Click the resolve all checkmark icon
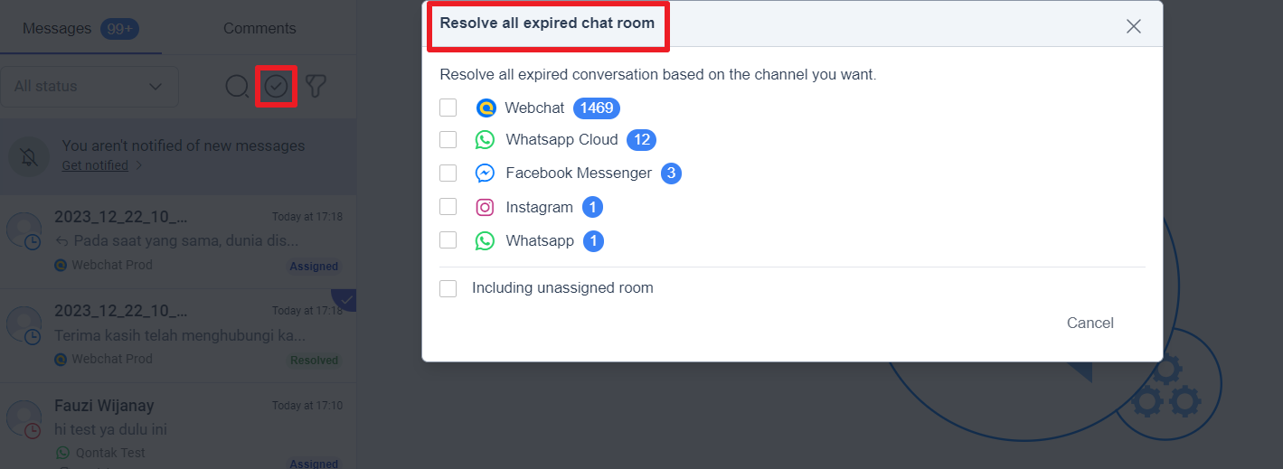Screen dimensions: 1283x469 tap(276, 87)
